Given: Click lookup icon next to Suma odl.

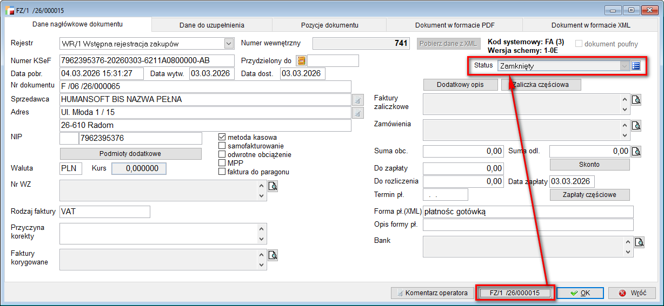Looking at the screenshot, I should [x=636, y=151].
